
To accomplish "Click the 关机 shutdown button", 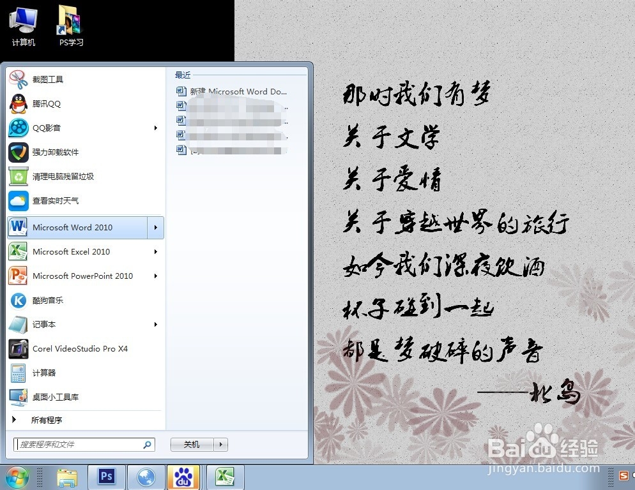I will click(x=192, y=444).
